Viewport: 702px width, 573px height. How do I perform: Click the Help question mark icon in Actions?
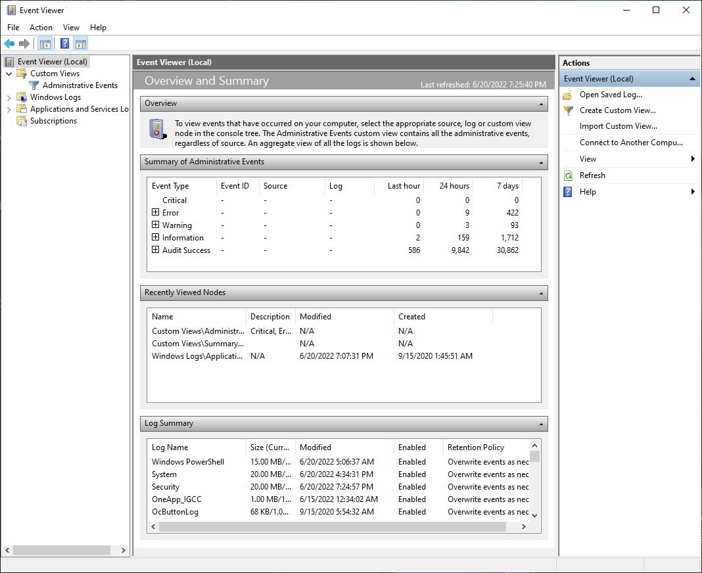tap(568, 192)
